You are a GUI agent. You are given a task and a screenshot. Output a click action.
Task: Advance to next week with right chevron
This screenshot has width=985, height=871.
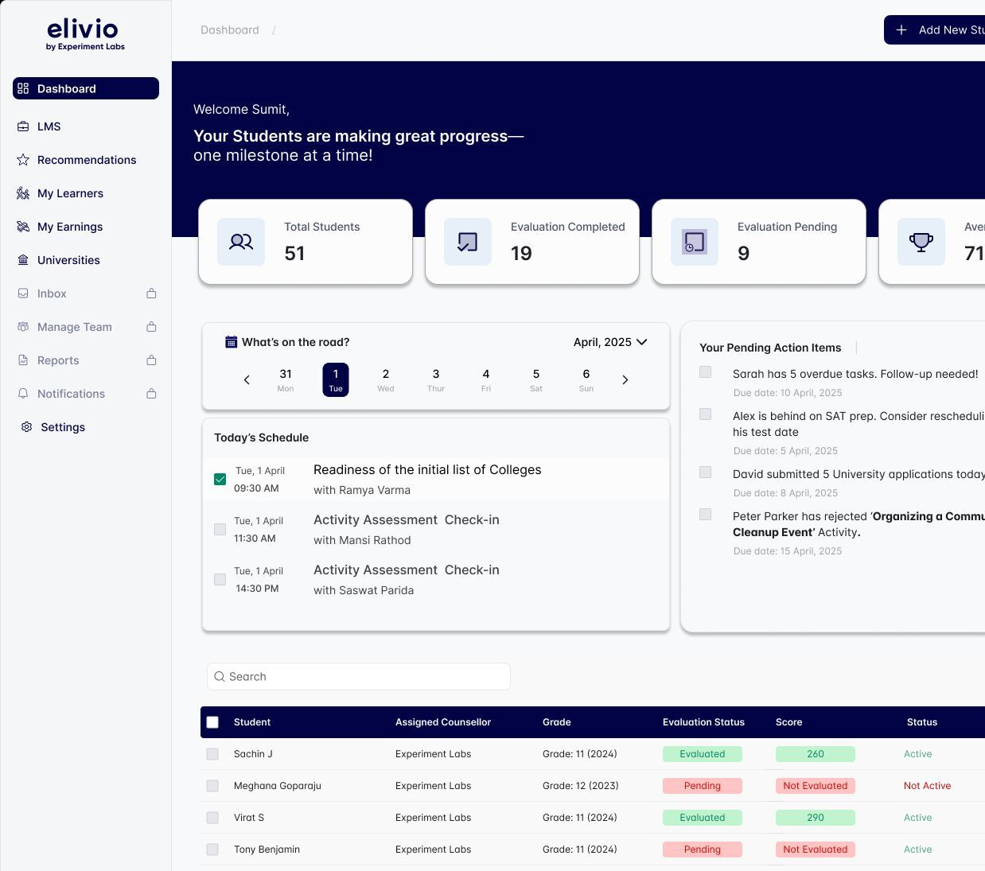(625, 380)
